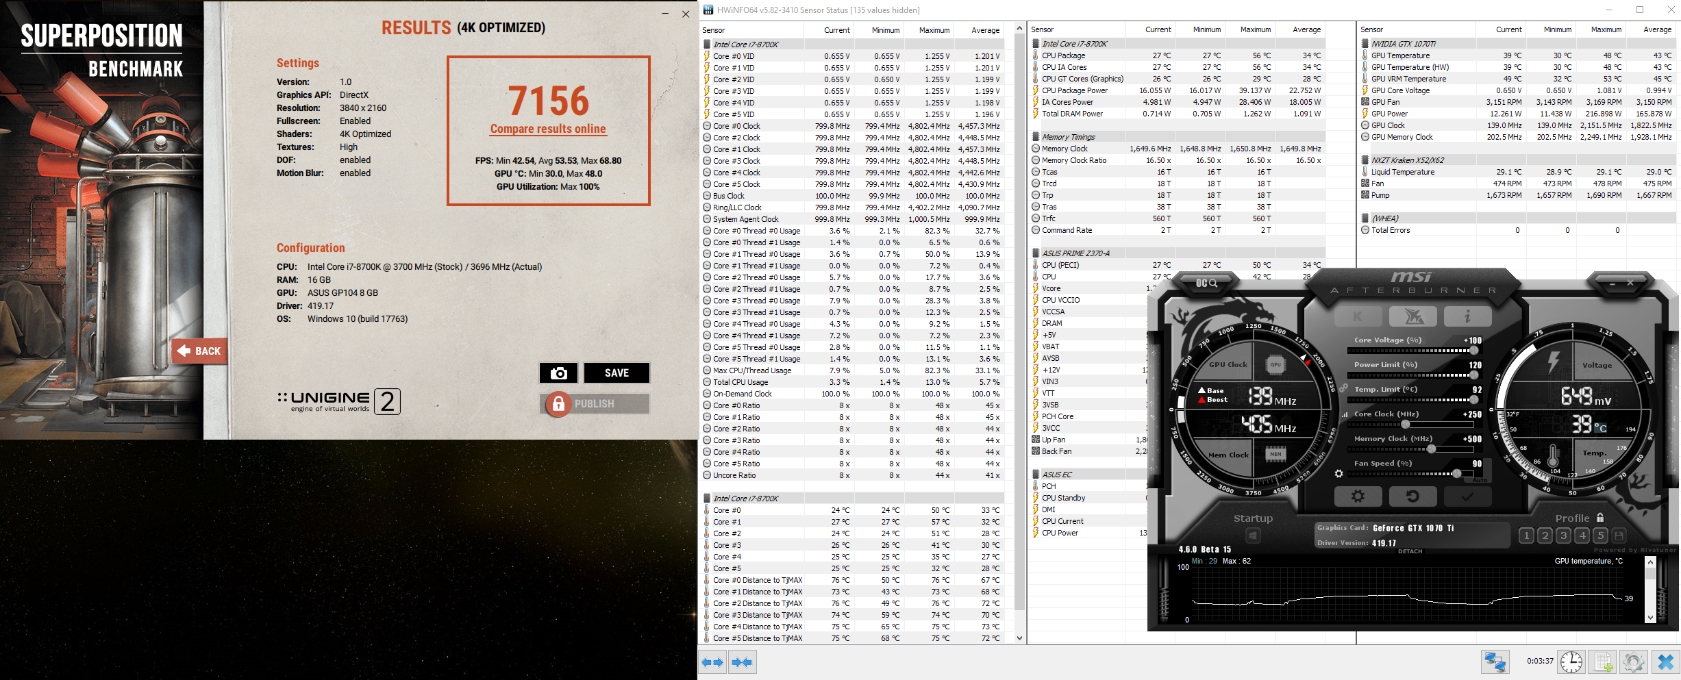Viewport: 1681px width, 680px height.
Task: Load Afterburner profile slot 3
Action: tap(1563, 536)
